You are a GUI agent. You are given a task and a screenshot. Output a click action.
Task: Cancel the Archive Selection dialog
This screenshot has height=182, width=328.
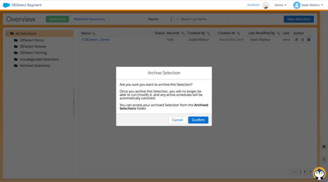(x=177, y=120)
